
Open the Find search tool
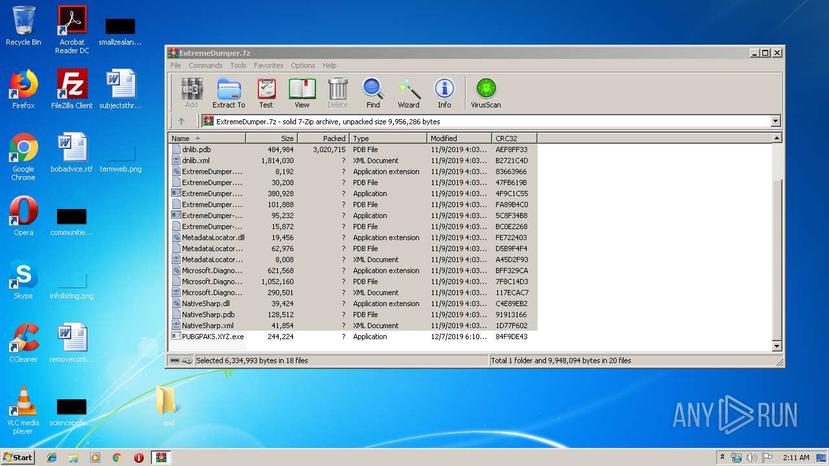[373, 93]
